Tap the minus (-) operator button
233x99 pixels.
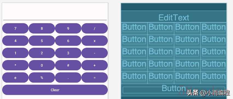[x=95, y=53]
